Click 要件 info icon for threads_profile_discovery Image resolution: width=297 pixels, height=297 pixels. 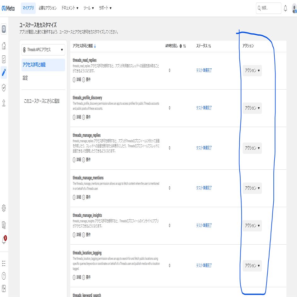point(84,117)
